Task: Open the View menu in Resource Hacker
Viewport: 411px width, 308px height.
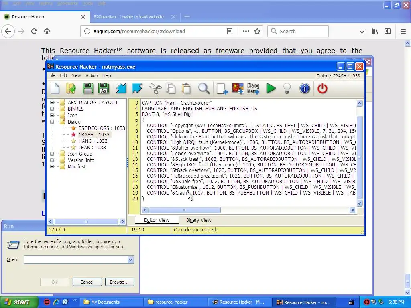Action: [76, 75]
